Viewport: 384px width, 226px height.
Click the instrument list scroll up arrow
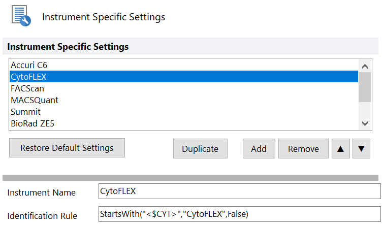(x=364, y=65)
